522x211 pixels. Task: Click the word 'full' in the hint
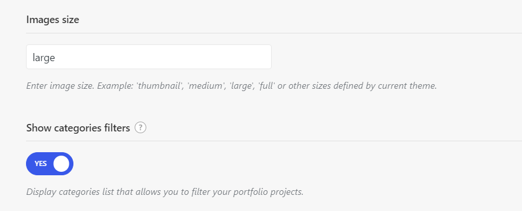click(x=266, y=86)
